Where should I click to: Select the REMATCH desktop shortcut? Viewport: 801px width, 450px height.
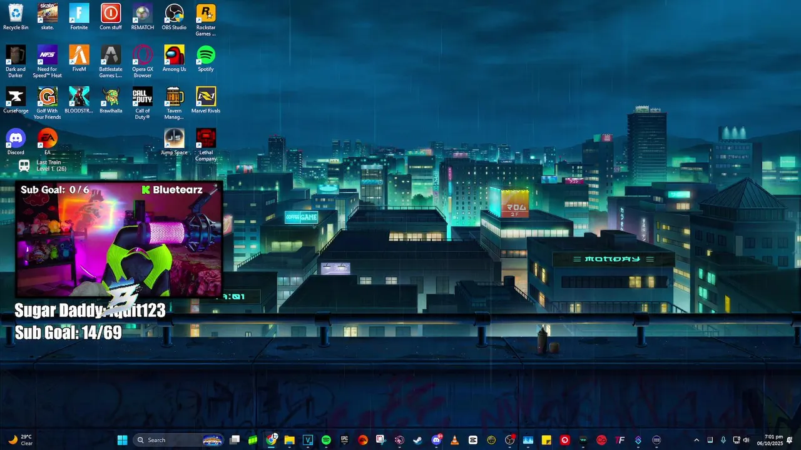tap(143, 17)
